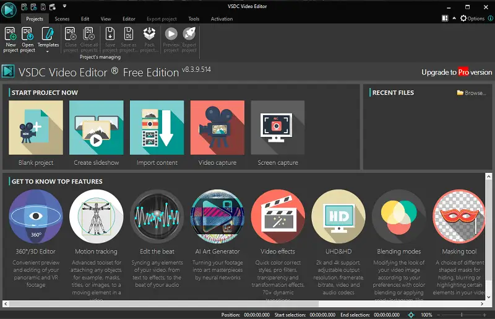
Task: Open the Activation ribbon tab
Action: point(222,19)
